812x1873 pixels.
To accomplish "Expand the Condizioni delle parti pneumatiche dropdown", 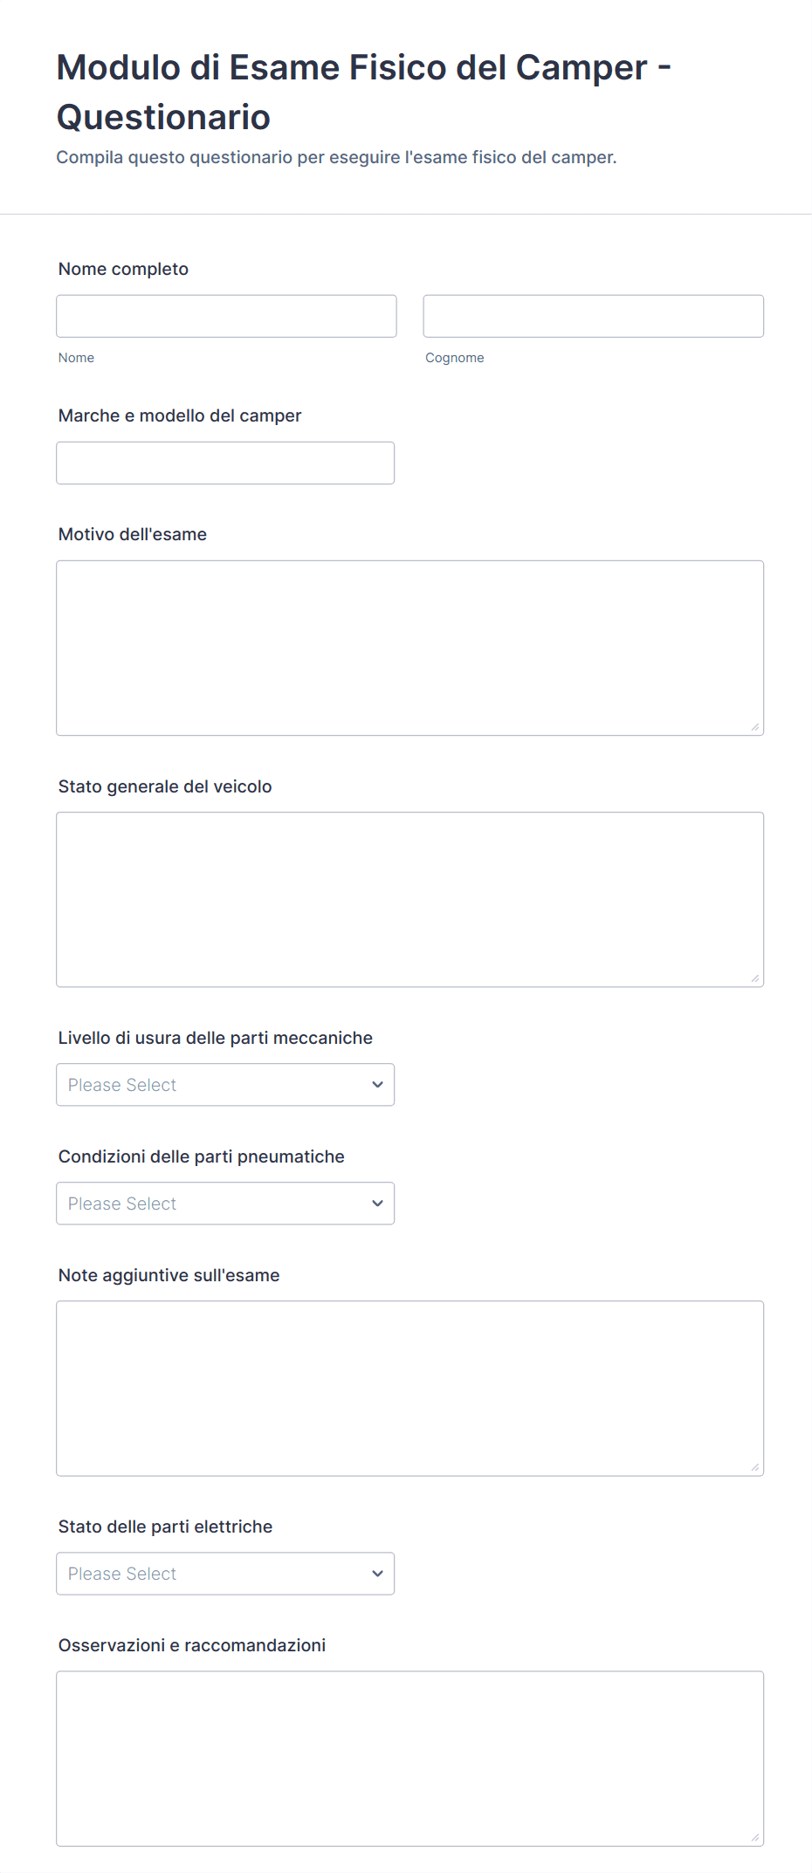I will [225, 1204].
